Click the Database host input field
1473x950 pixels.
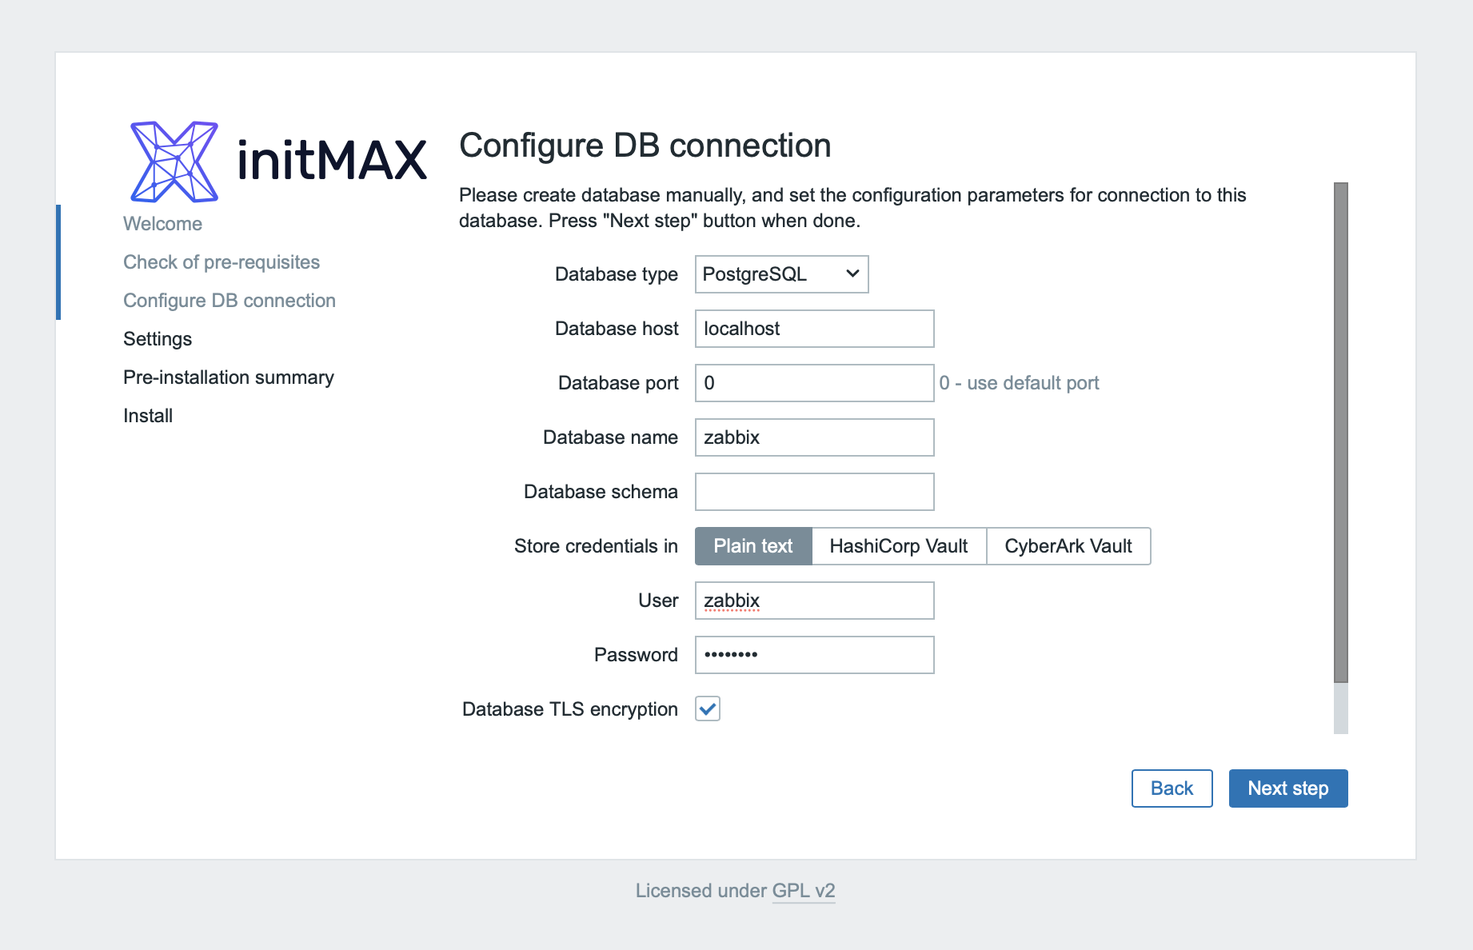tap(814, 329)
